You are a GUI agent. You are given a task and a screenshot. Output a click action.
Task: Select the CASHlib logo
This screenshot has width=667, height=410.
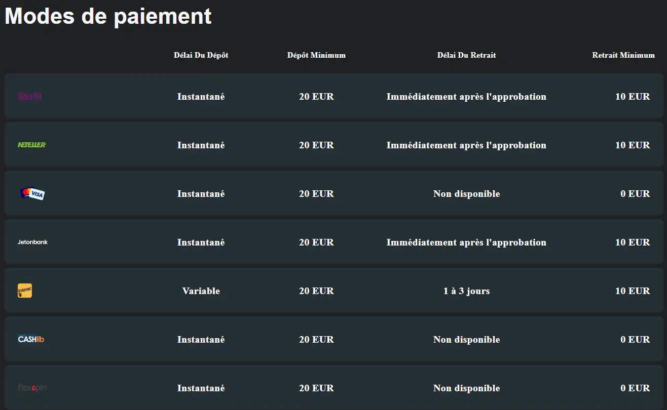[x=31, y=339]
